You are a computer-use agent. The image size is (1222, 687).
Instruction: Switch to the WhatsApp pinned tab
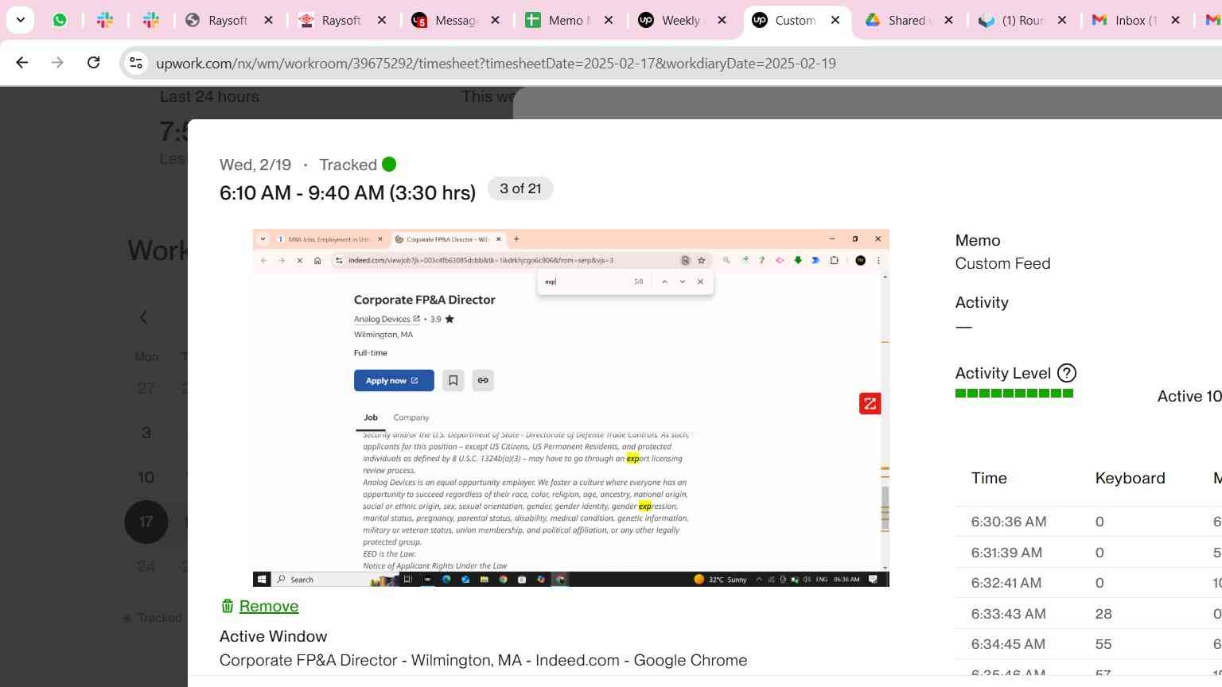point(60,20)
